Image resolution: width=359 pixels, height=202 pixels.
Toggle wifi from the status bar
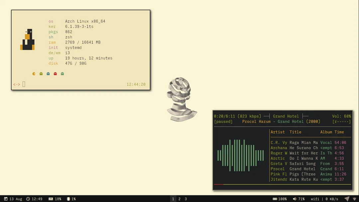pyautogui.click(x=315, y=199)
